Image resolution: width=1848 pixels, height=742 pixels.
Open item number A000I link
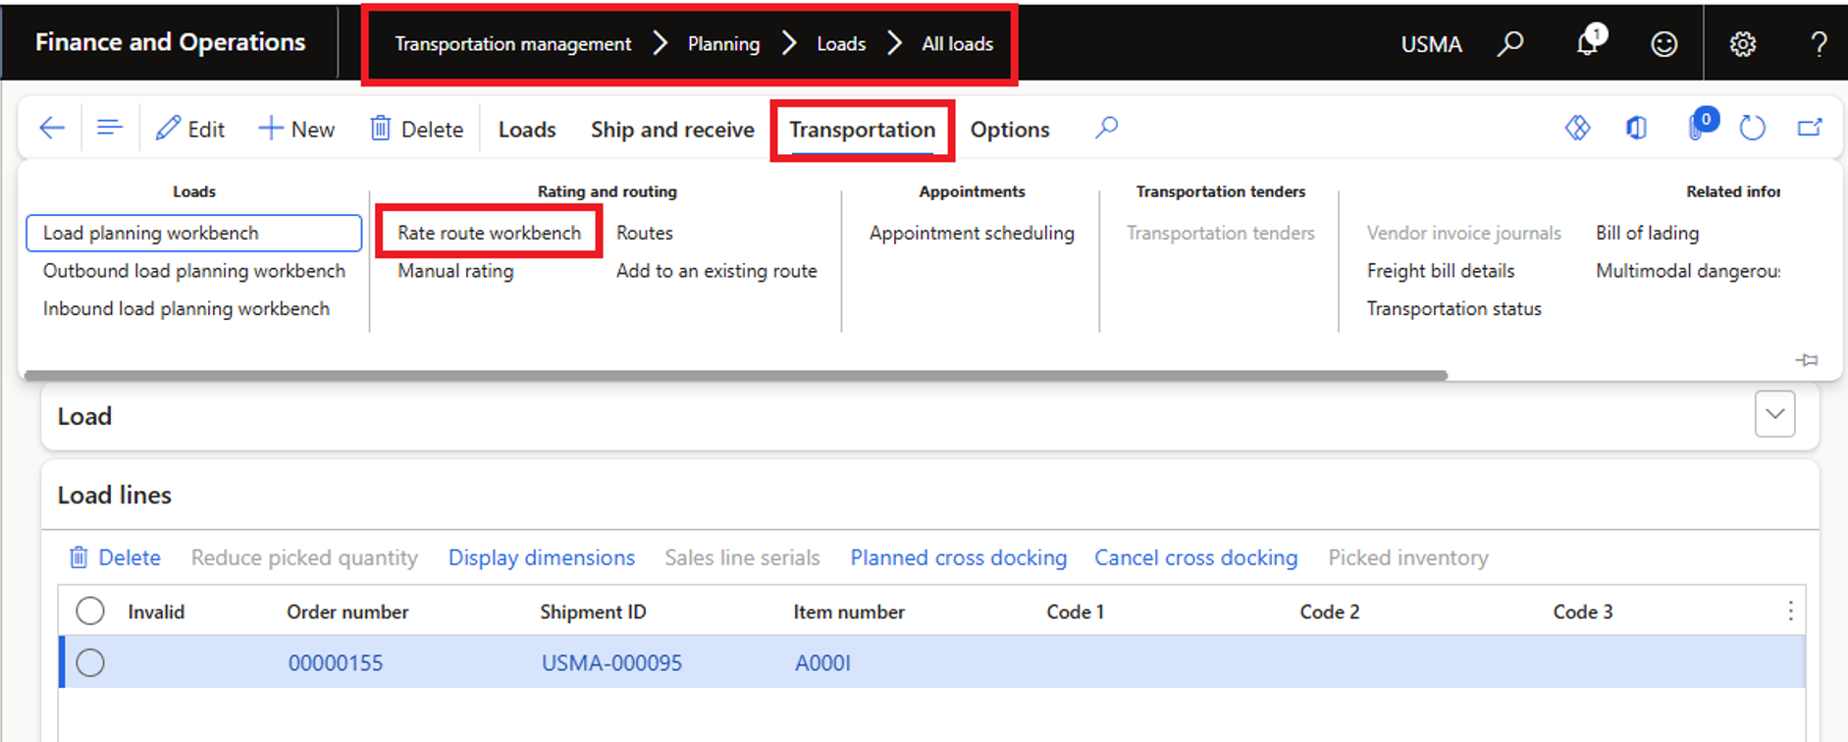pyautogui.click(x=822, y=662)
